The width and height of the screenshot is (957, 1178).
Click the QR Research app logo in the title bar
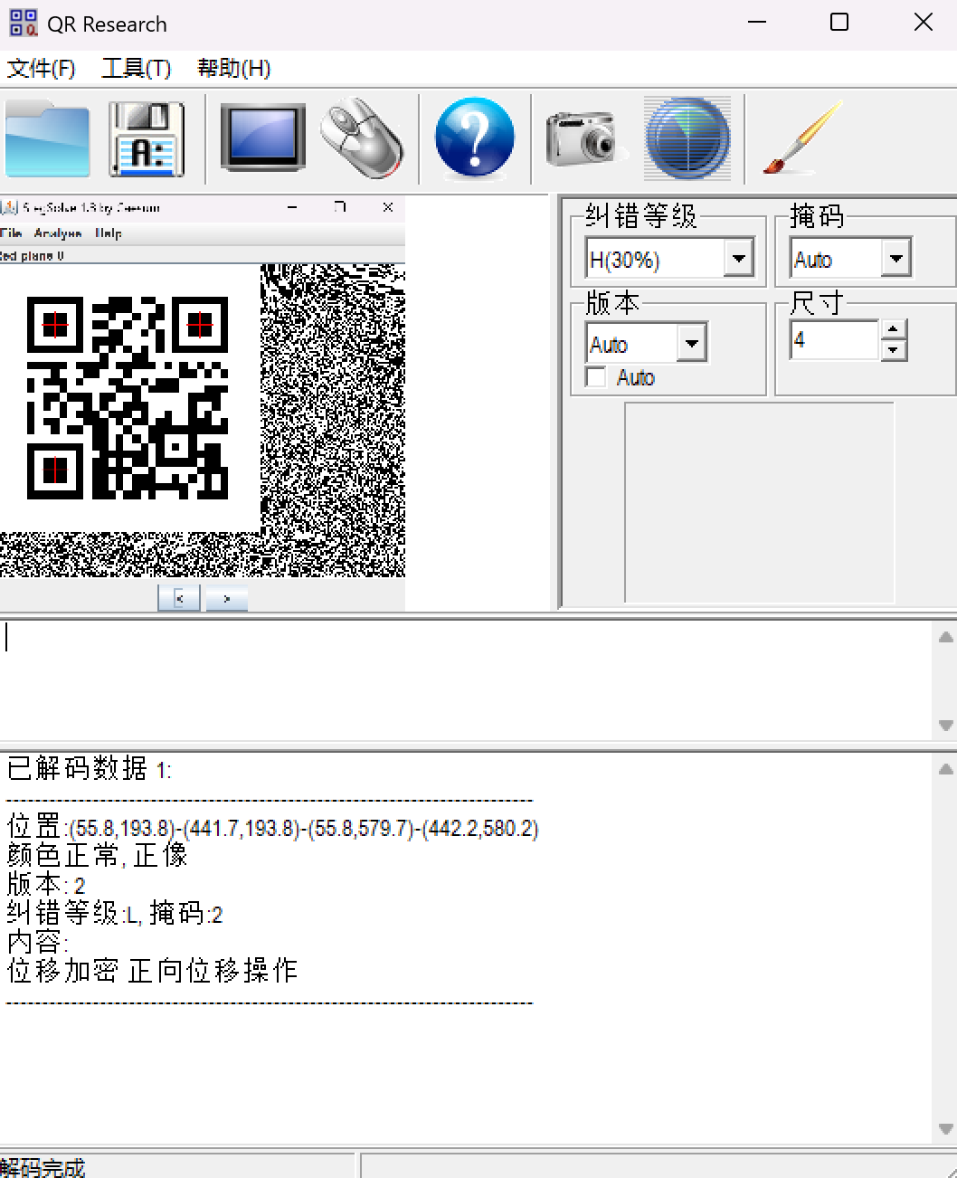pos(24,23)
